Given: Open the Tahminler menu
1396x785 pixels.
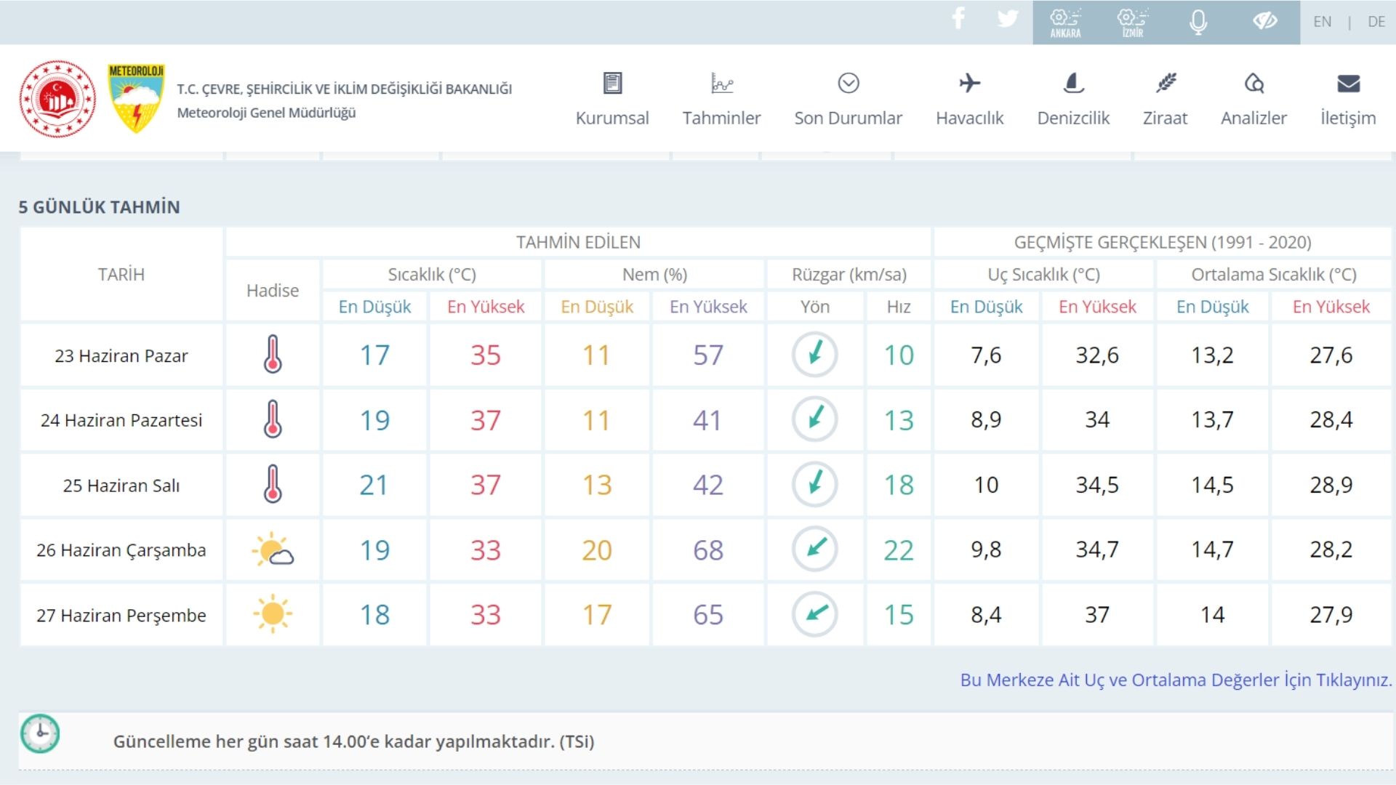Looking at the screenshot, I should click(x=721, y=118).
